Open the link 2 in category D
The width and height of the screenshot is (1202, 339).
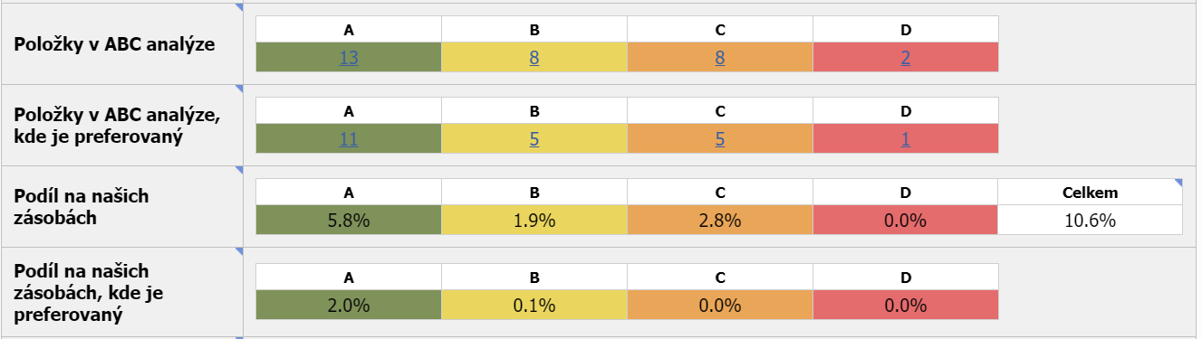[x=906, y=58]
